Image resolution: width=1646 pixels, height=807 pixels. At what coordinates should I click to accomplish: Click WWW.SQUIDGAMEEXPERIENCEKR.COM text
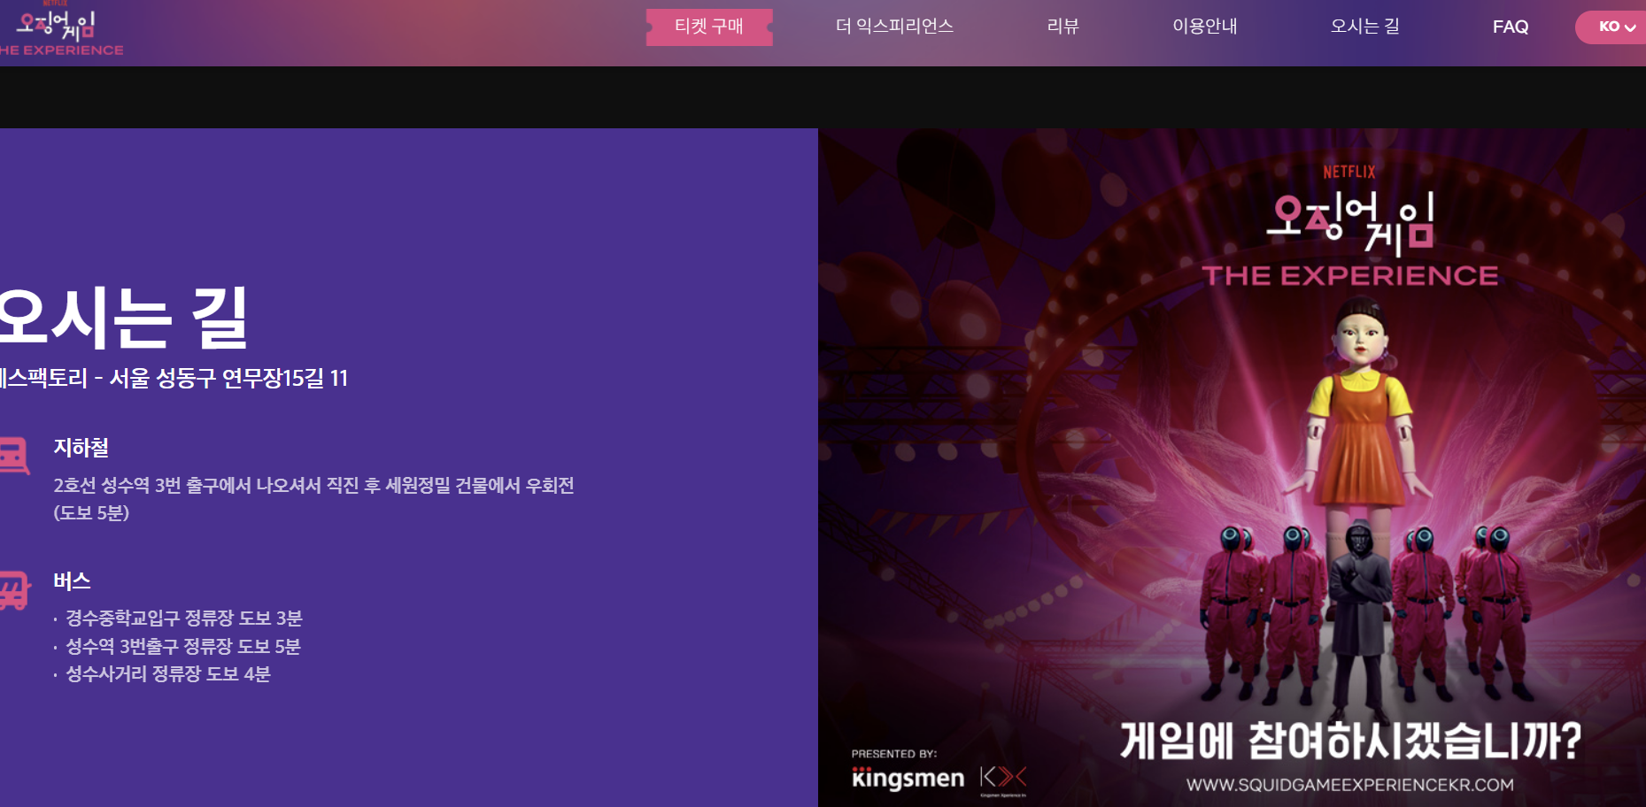1350,785
